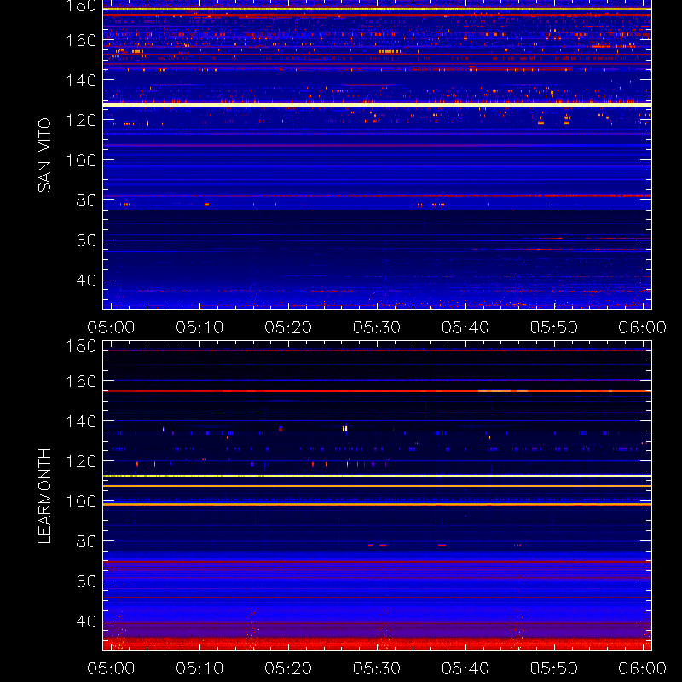Image resolution: width=682 pixels, height=682 pixels.
Task: Click the 80 tick label on Learmonth axis
Action: click(x=87, y=541)
